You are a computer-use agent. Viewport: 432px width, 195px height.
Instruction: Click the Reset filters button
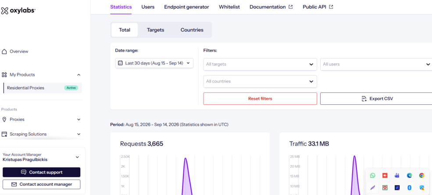click(x=260, y=99)
